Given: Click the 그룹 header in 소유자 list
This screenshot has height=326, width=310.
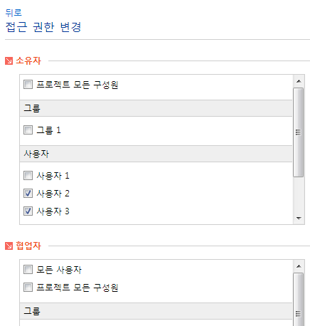Looking at the screenshot, I should 156,108.
